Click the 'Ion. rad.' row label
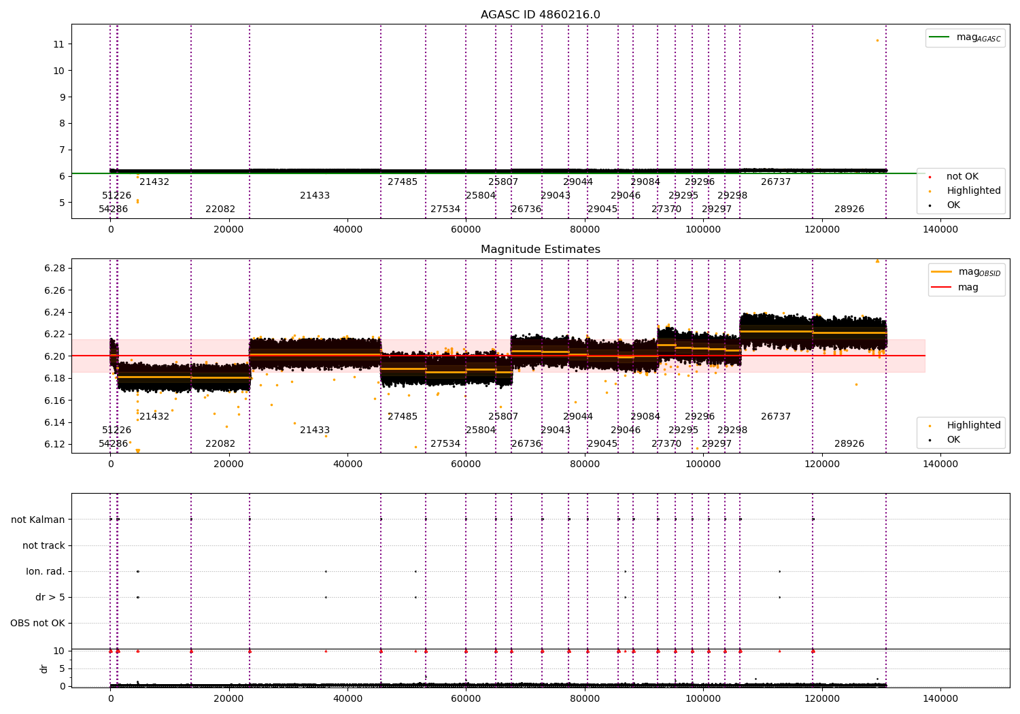The width and height of the screenshot is (1020, 714). coord(46,571)
